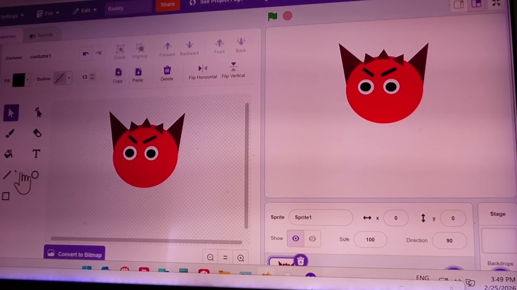Open the File menu
Screen dimensions: 517x290
[x=48, y=13]
